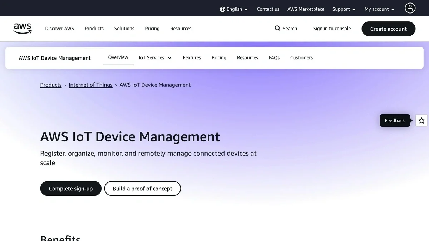This screenshot has height=241, width=429.
Task: Select Contact us in the top bar
Action: [268, 9]
